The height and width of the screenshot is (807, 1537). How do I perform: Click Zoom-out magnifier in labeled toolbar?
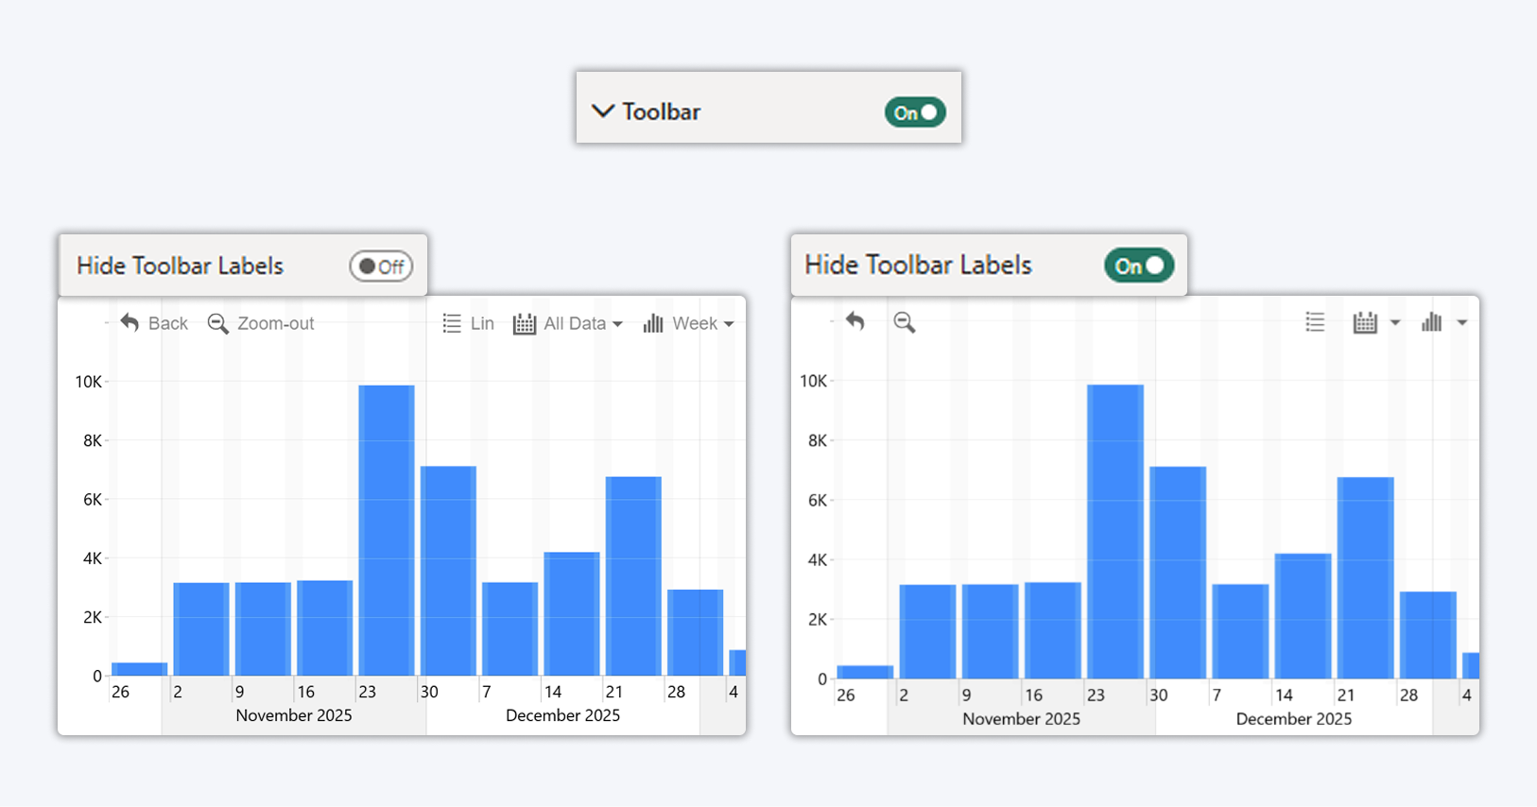coord(217,323)
